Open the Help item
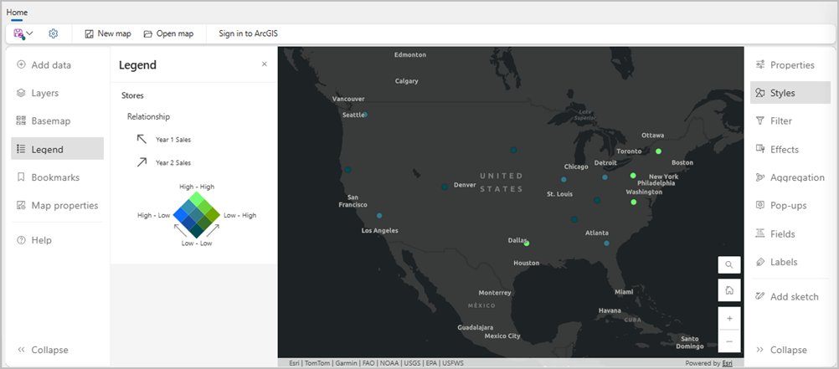 [x=57, y=240]
